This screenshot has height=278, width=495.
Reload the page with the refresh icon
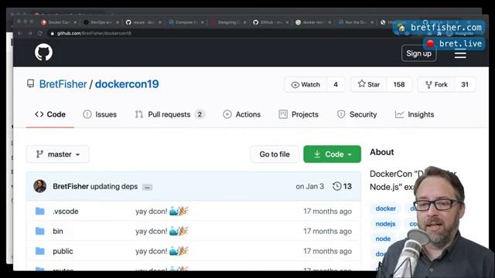pyautogui.click(x=40, y=33)
